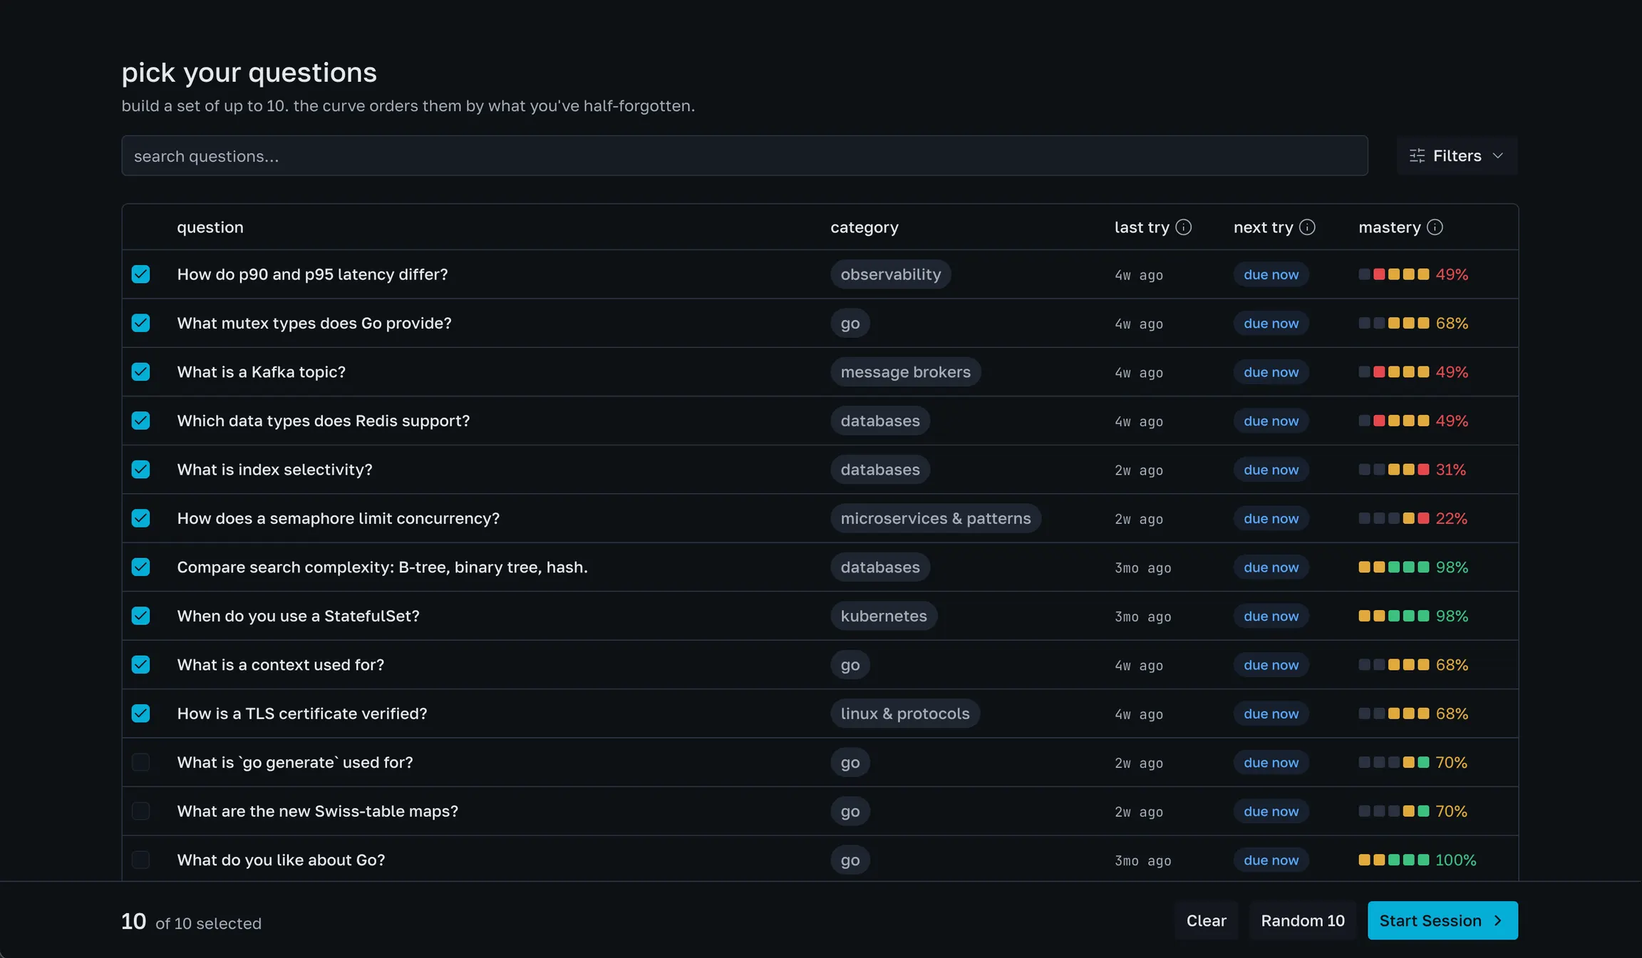
Task: Uncheck the TLS certificate question
Action: pyautogui.click(x=140, y=714)
